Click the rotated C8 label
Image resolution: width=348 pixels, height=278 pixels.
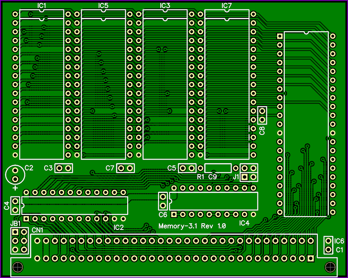(x=262, y=131)
